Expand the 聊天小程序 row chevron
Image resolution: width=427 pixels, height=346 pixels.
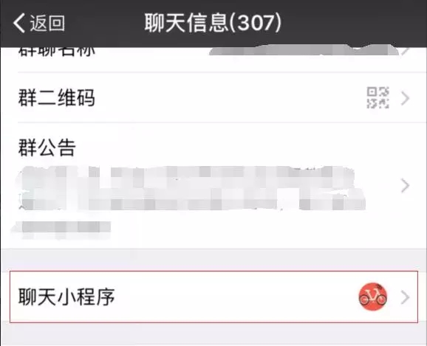click(x=406, y=297)
